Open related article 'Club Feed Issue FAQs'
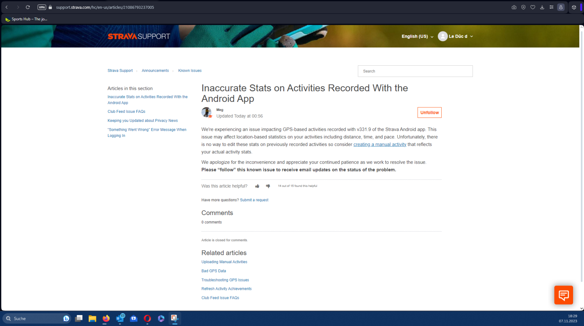 [220, 298]
